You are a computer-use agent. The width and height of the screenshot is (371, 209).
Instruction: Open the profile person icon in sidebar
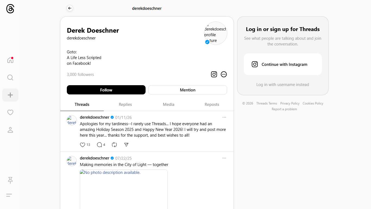click(10, 130)
